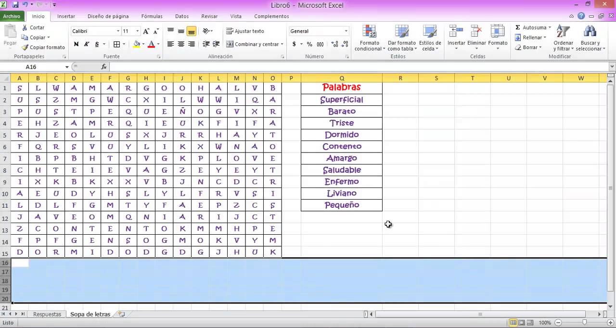Click the Save icon in quick access toolbar
Screen dimensions: 616x328
point(15,4)
